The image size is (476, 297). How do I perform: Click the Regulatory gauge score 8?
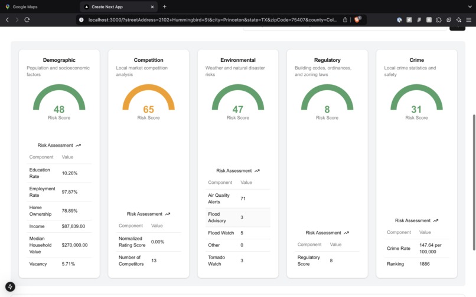click(327, 109)
